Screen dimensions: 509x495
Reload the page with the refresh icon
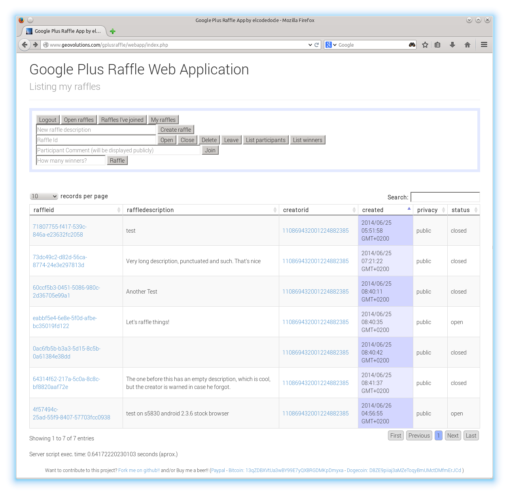pos(316,45)
